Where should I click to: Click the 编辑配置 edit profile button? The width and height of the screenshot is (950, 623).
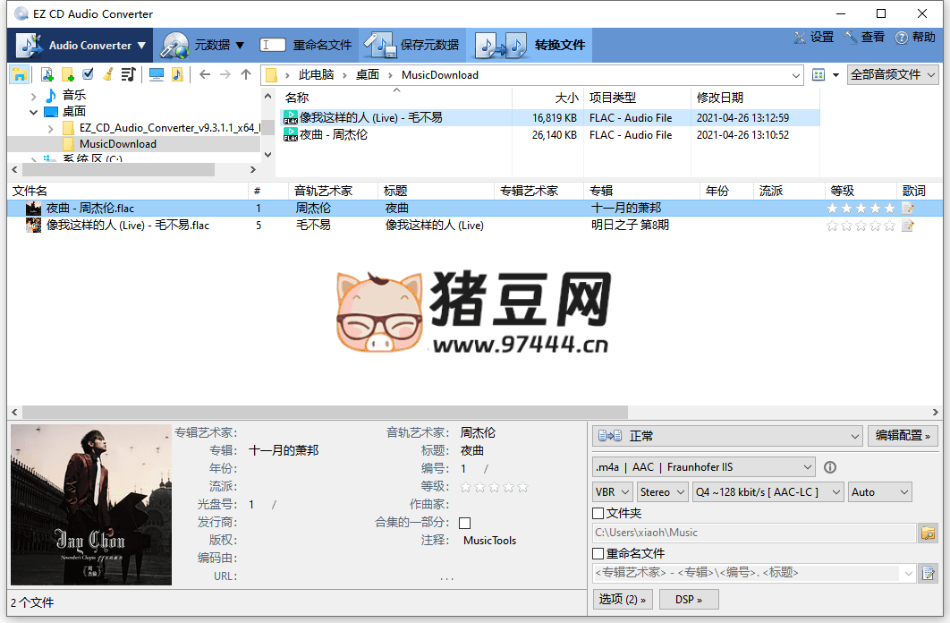902,435
